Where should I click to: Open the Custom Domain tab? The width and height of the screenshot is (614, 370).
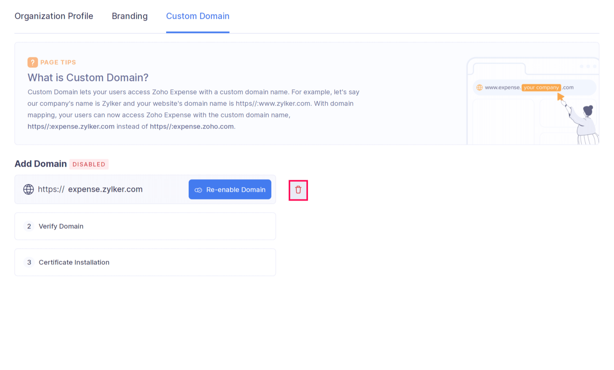point(198,16)
